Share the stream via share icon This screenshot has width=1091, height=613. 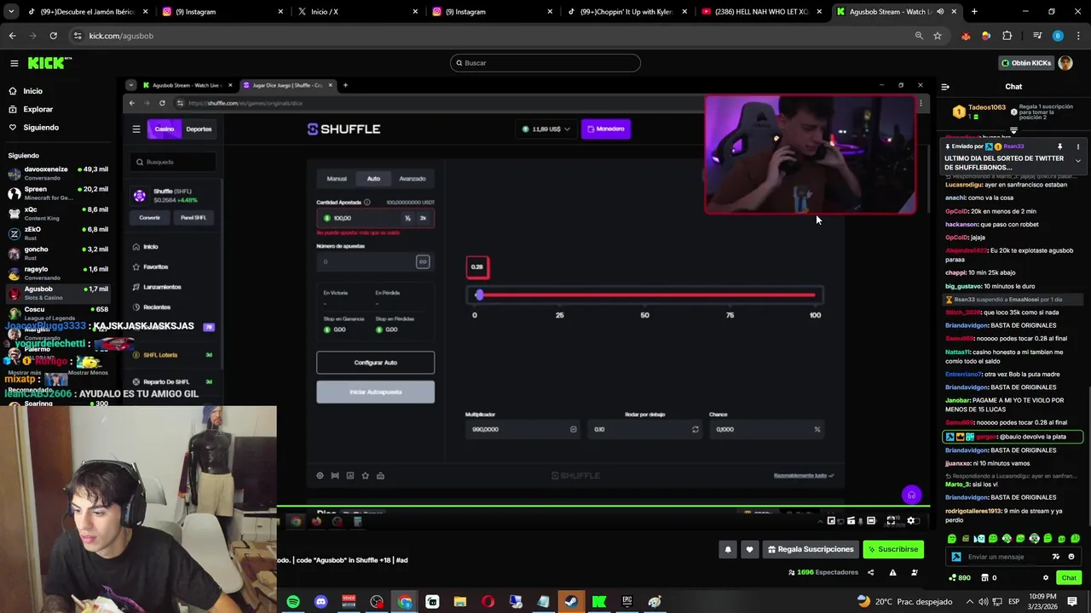(x=870, y=572)
